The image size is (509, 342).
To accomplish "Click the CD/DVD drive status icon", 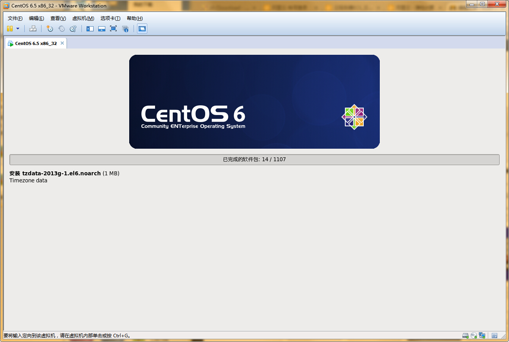I will click(474, 335).
